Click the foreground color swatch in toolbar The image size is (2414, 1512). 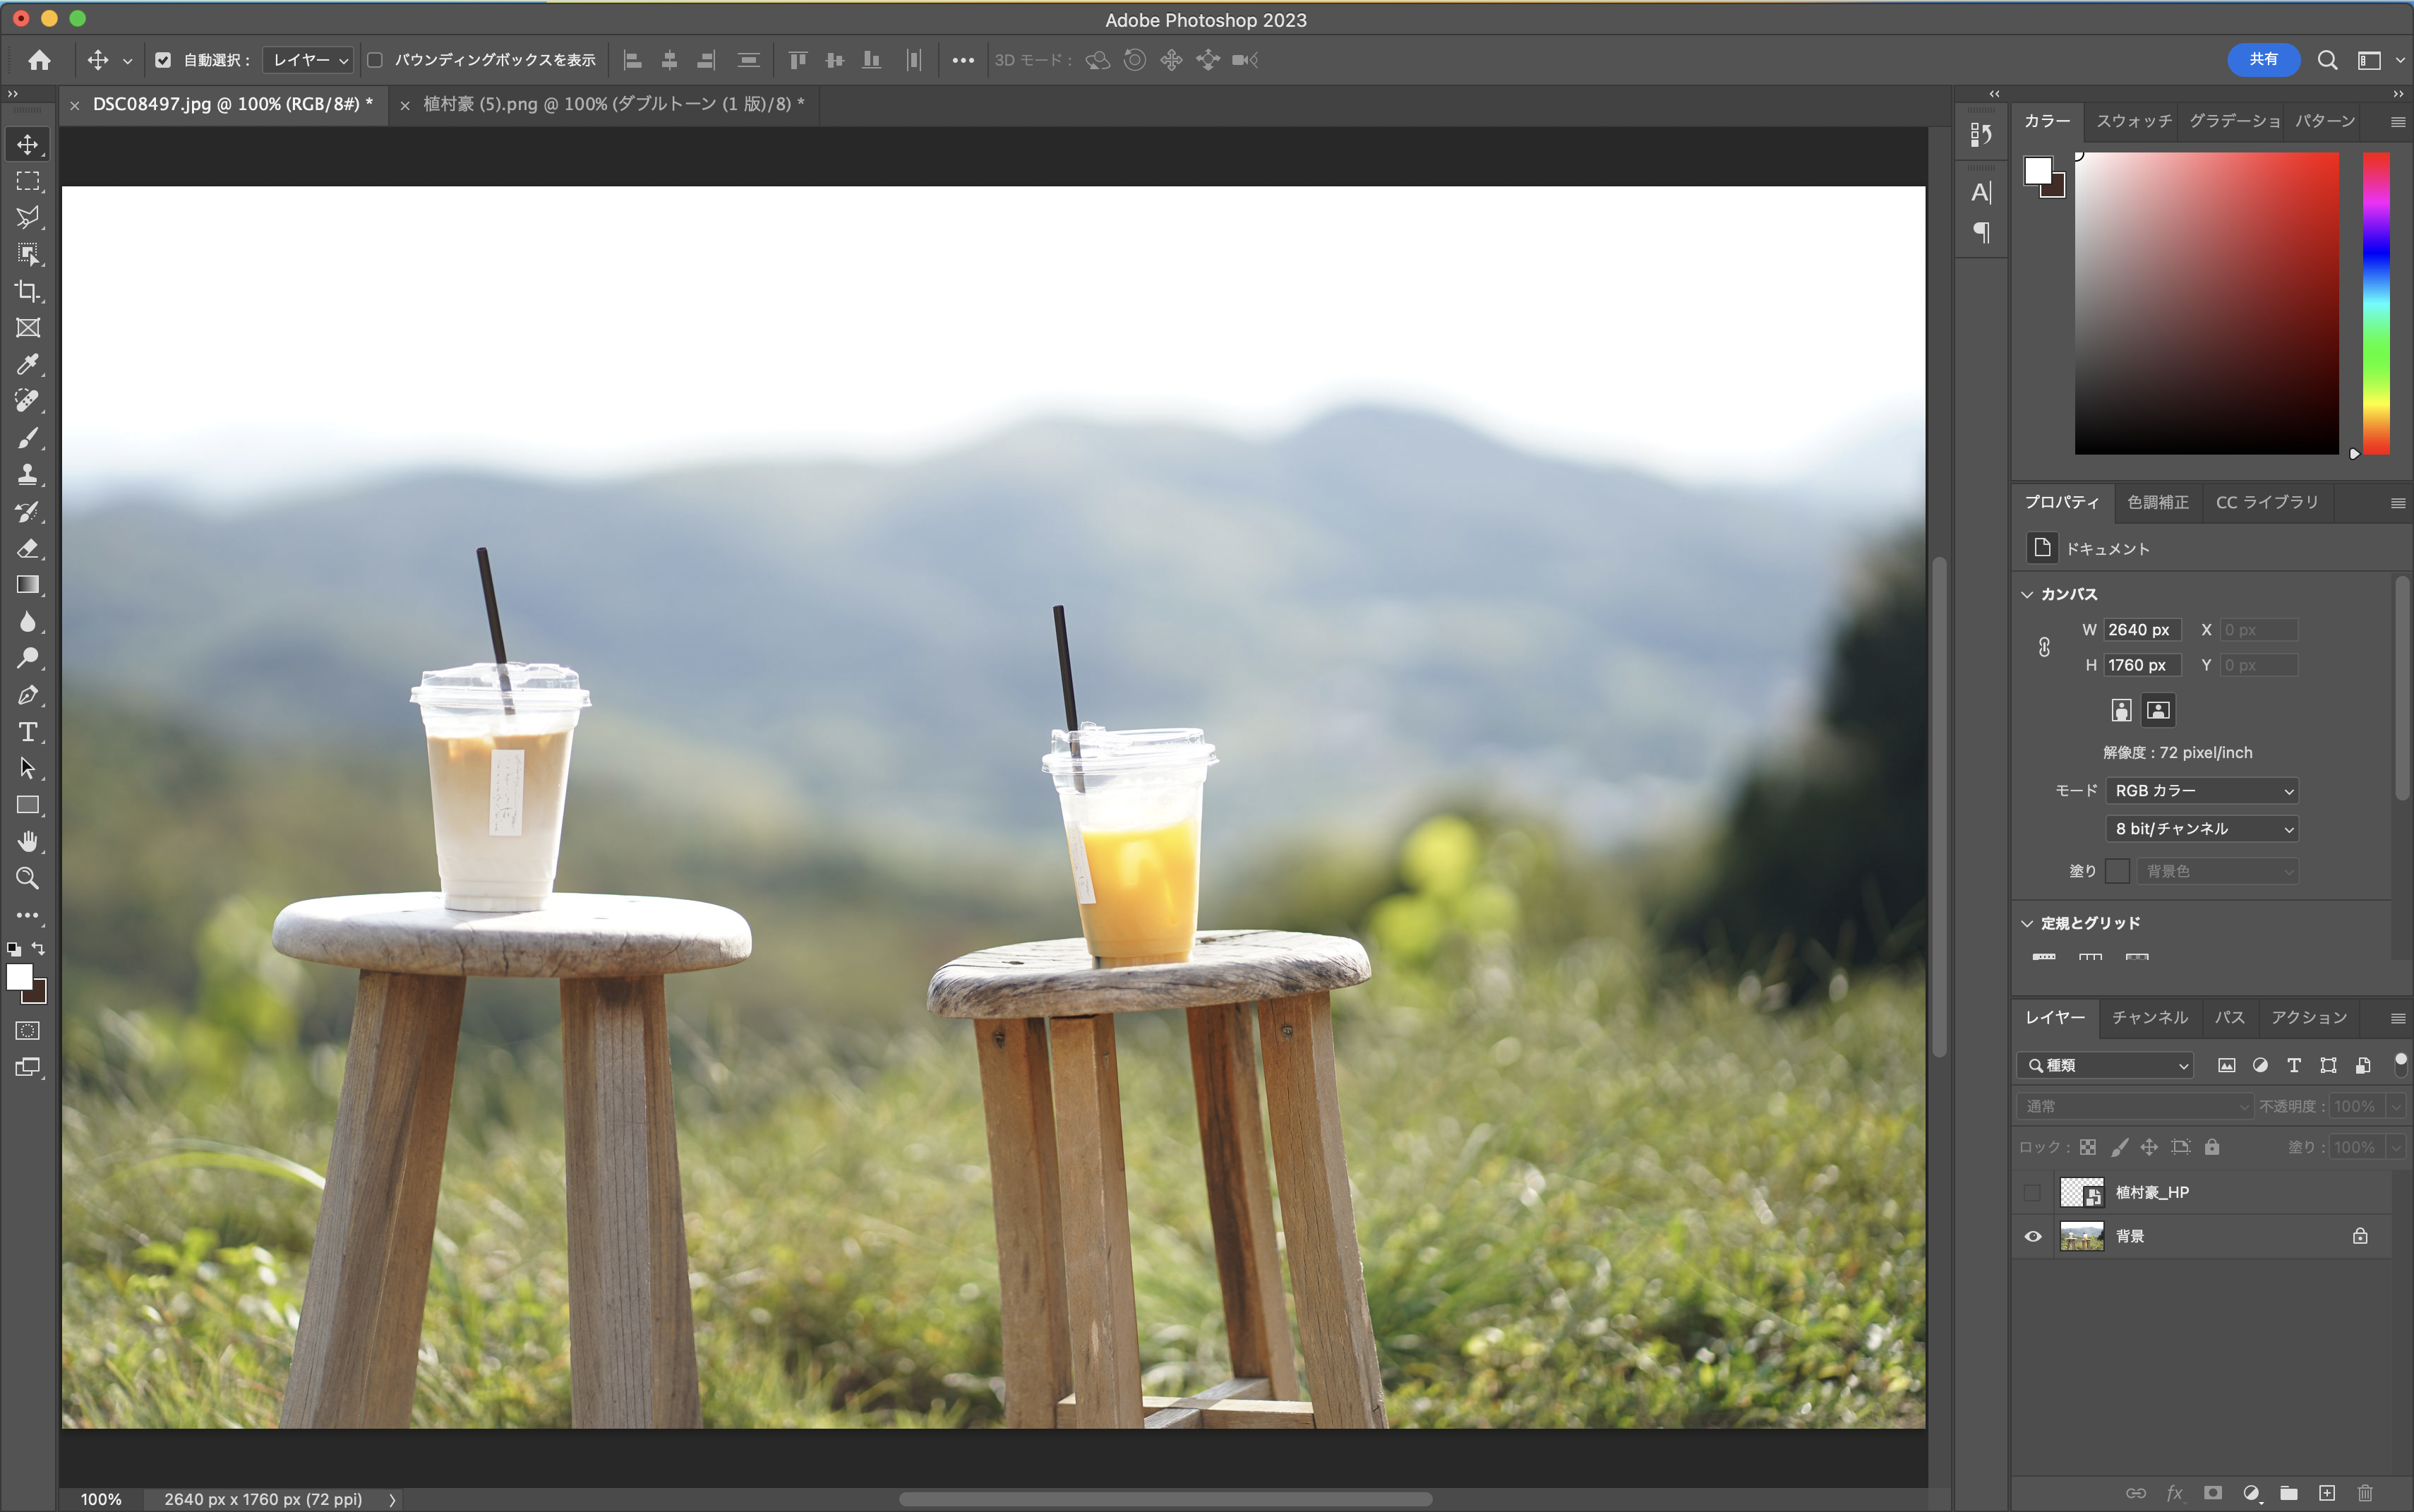[x=19, y=977]
